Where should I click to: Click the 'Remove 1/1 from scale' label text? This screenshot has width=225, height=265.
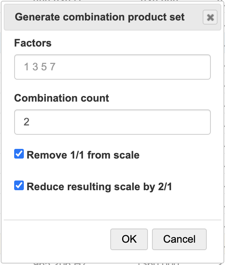tap(83, 155)
